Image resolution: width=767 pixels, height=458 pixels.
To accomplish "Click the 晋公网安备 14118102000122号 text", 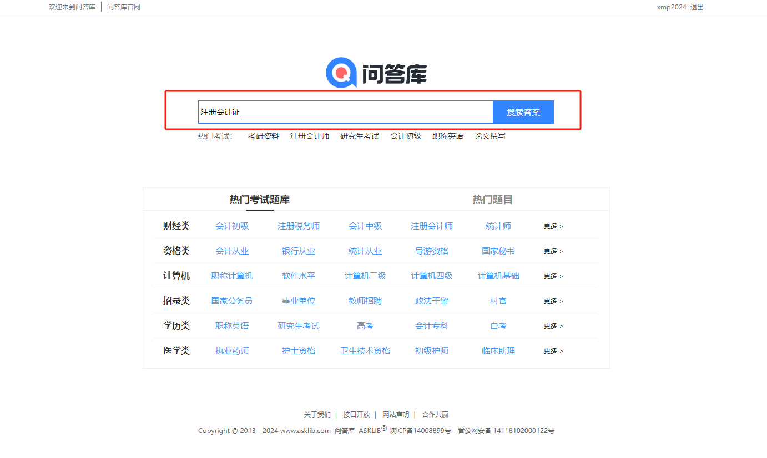I will click(x=506, y=431).
